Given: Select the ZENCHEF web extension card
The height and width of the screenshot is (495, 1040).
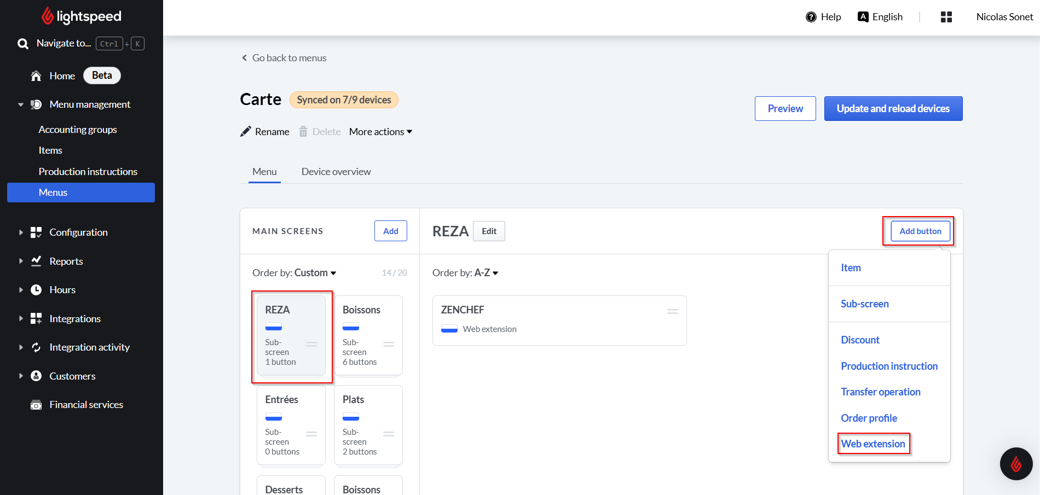Looking at the screenshot, I should pos(559,321).
